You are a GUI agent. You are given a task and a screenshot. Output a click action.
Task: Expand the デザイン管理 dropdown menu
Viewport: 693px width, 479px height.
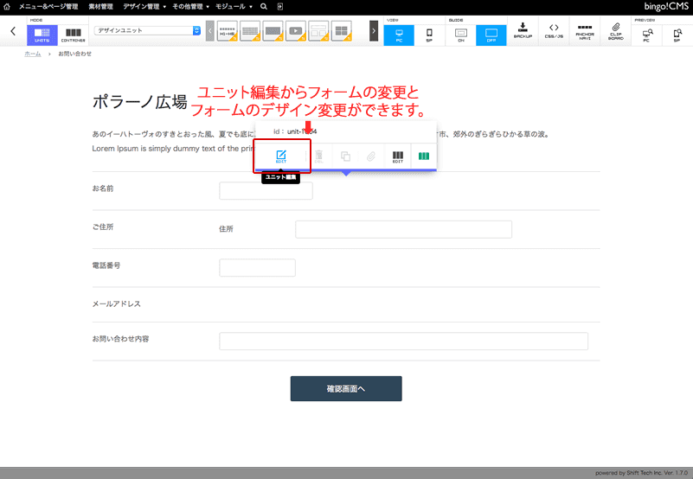144,7
